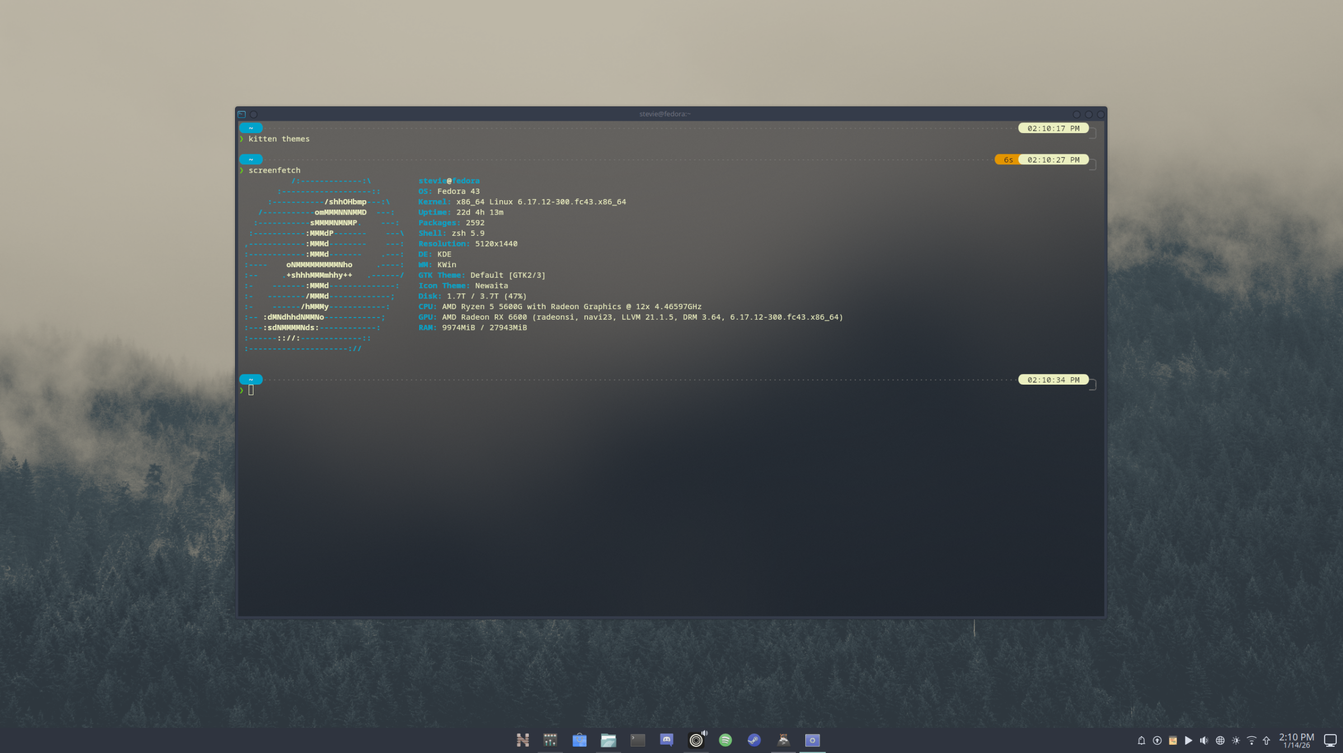Open the network globe tray menu

[x=1219, y=740]
